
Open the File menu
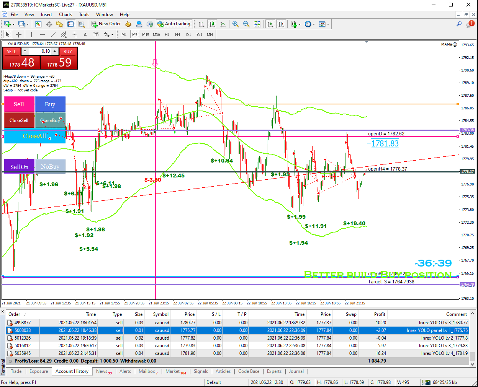coord(14,15)
